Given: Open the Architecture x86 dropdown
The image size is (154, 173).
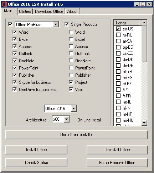Looking at the screenshot, I should pyautogui.click(x=67, y=119).
